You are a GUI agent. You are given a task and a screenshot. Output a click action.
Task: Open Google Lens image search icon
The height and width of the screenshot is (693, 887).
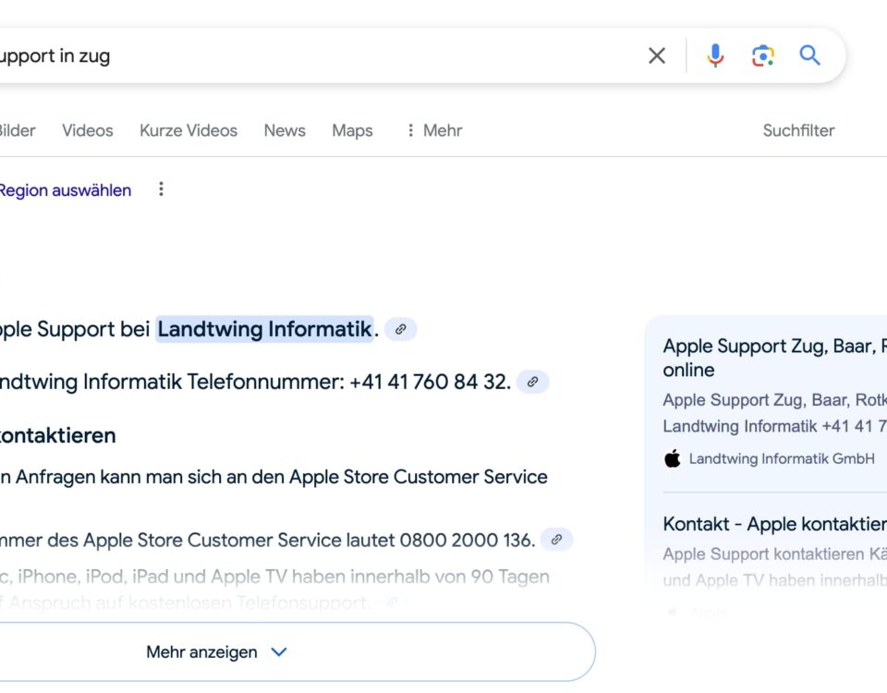click(x=762, y=55)
